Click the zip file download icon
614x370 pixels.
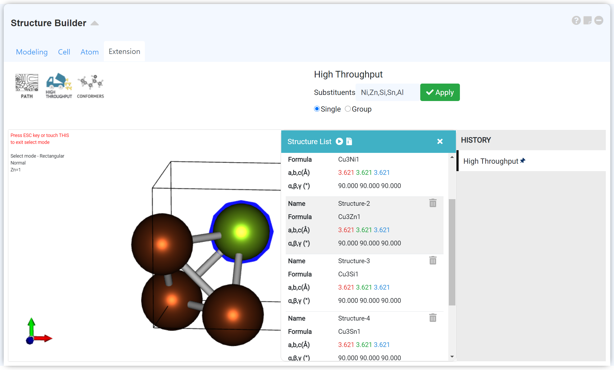tap(349, 141)
